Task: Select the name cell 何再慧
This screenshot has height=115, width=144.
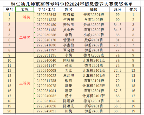Action: click(x=68, y=20)
